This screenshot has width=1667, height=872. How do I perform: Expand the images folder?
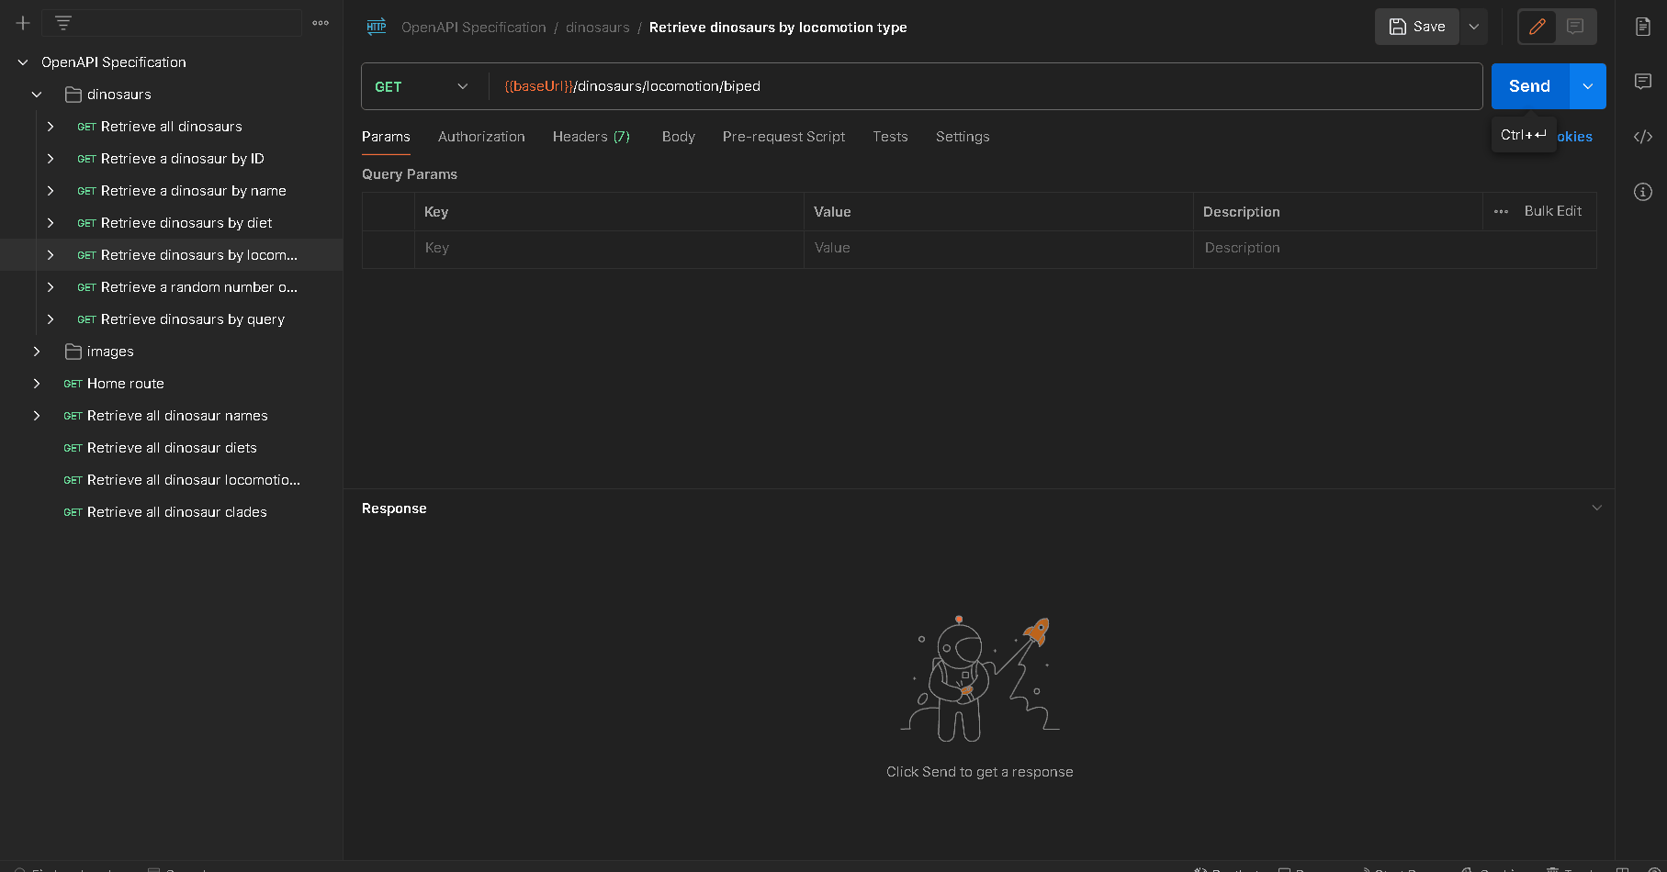37,352
